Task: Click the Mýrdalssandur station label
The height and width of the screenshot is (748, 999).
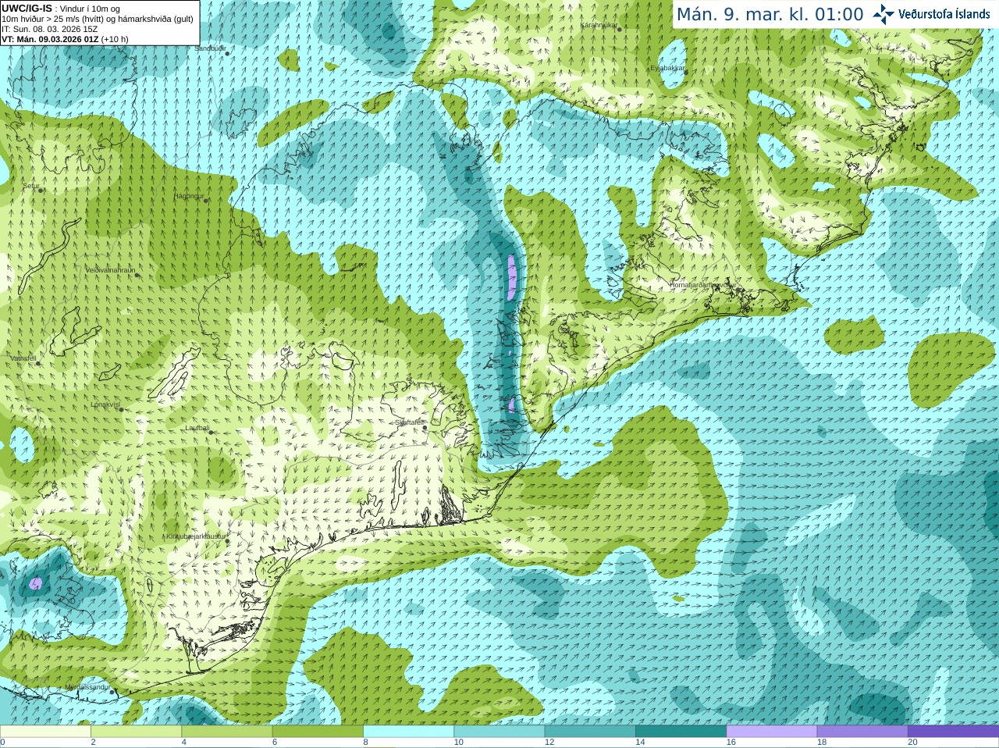Action: [x=87, y=687]
